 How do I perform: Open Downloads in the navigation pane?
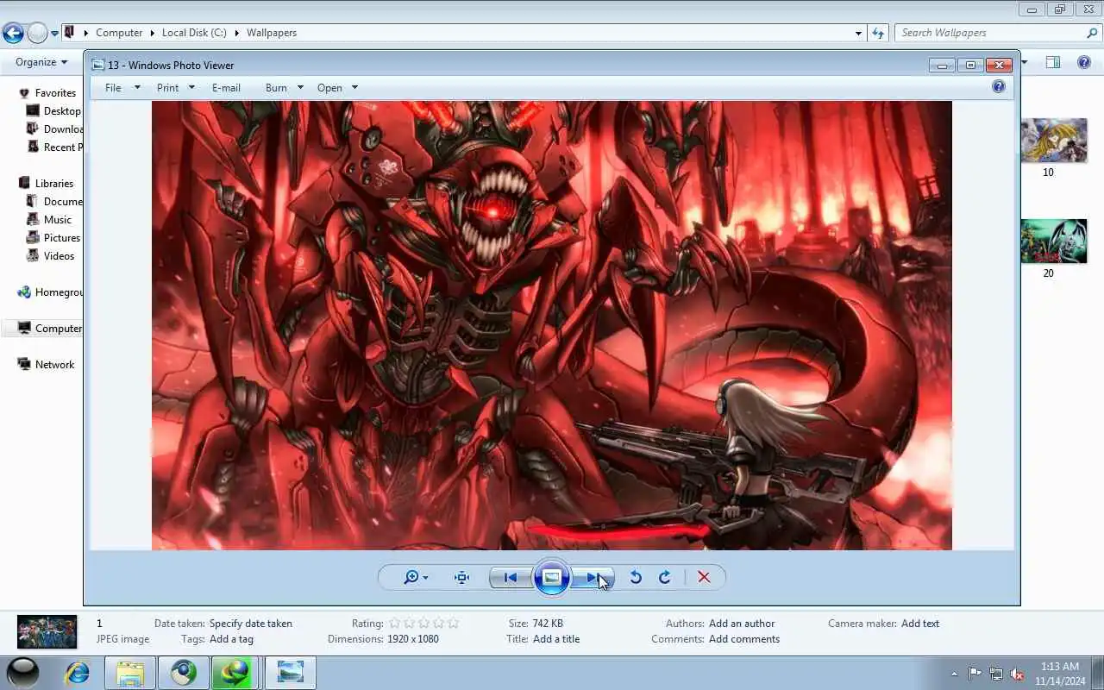click(63, 129)
